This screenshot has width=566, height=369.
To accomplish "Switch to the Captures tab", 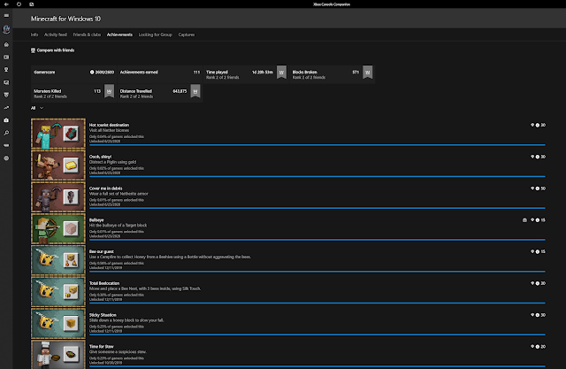I will click(x=187, y=35).
